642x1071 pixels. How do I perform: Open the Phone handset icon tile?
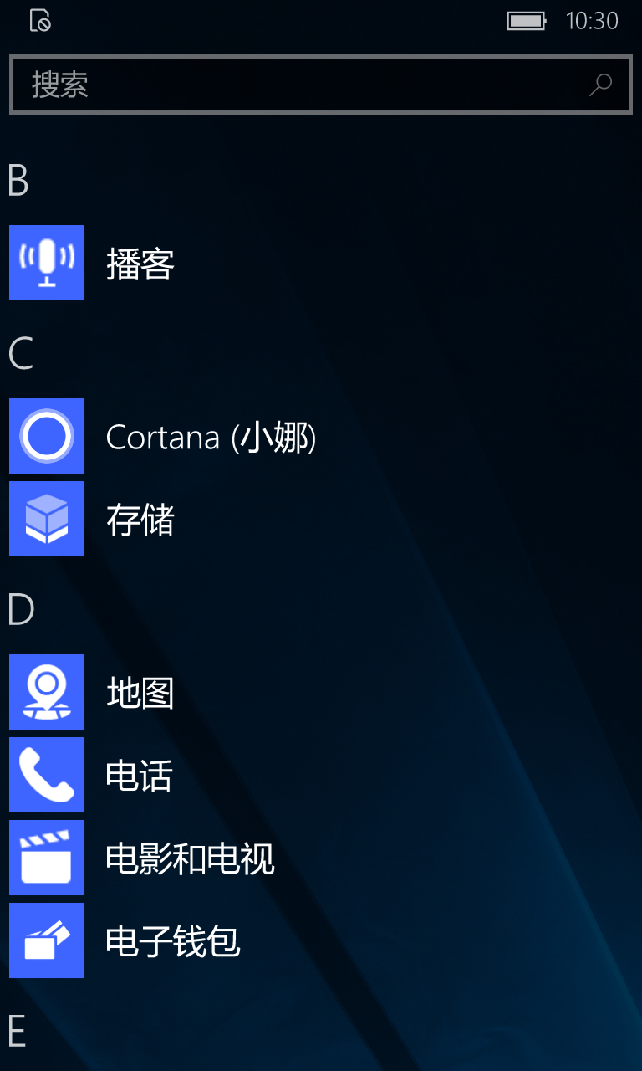(x=47, y=775)
